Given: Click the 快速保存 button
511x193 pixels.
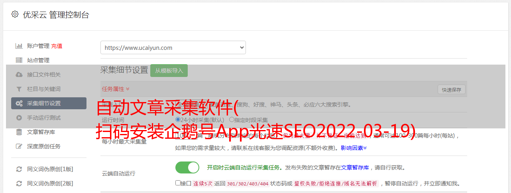Looking at the screenshot, I should [x=452, y=90].
